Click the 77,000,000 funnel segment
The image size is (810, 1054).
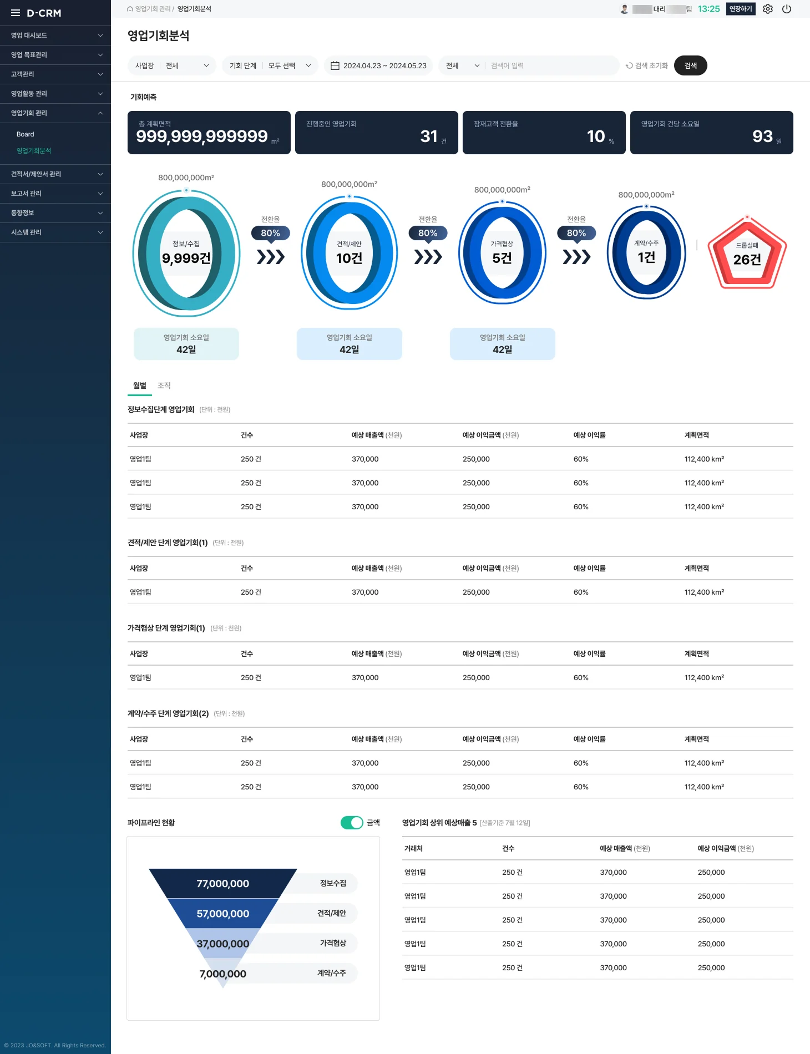[223, 884]
